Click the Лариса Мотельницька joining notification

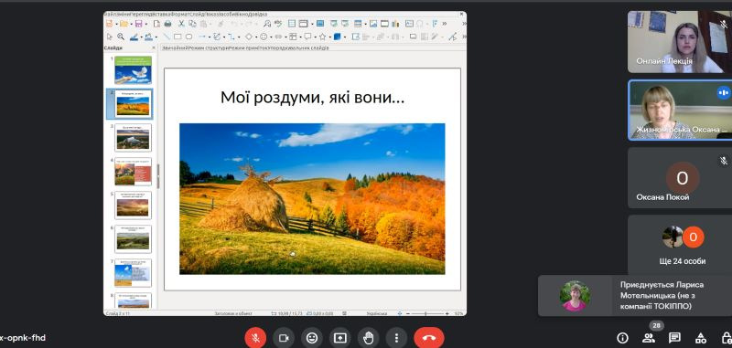point(635,295)
